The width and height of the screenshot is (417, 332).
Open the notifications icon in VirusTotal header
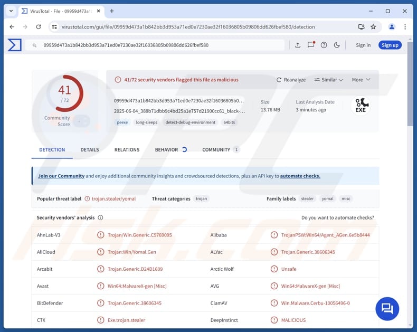pyautogui.click(x=311, y=45)
